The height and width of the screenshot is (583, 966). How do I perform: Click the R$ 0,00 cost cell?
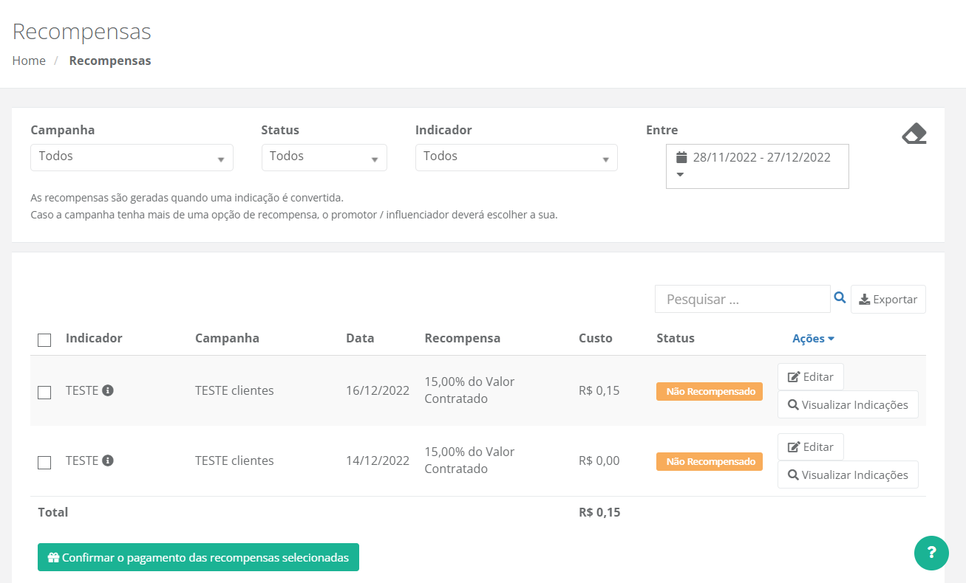599,460
